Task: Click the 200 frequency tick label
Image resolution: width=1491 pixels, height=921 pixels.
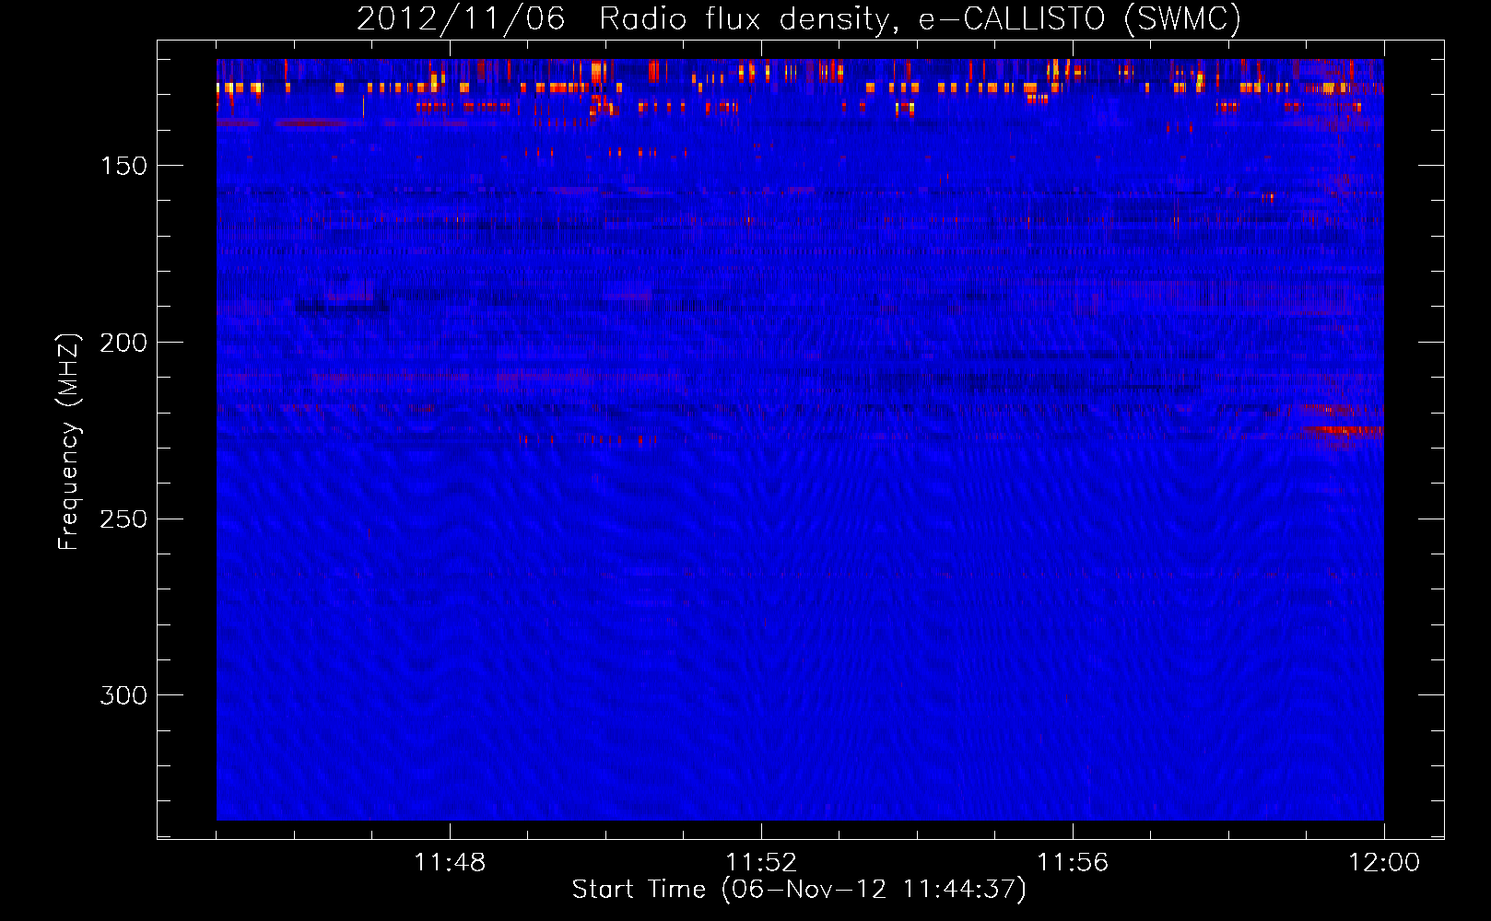Action: pyautogui.click(x=123, y=343)
